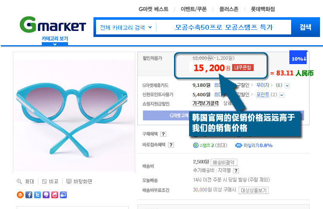Screen dimensions: 323x209
Task: Open G마켓 베스트 top menu
Action: pyautogui.click(x=153, y=9)
